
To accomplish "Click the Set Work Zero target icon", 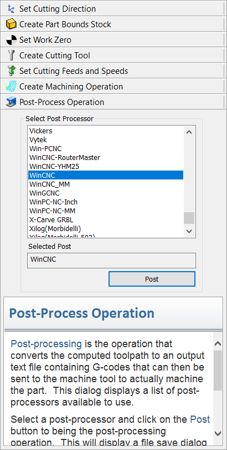I will [11, 39].
